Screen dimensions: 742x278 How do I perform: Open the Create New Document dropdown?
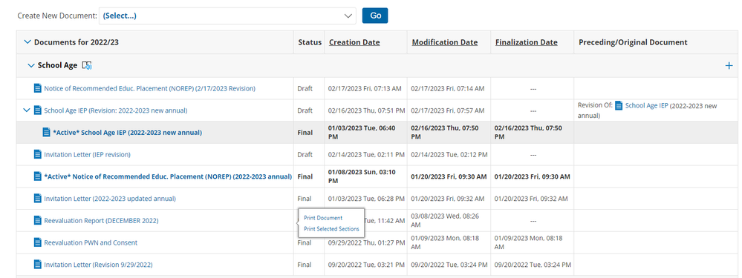pyautogui.click(x=227, y=16)
